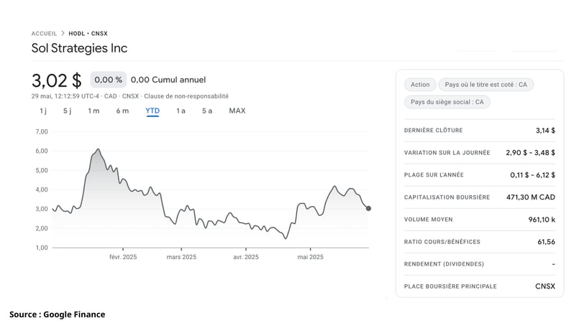Click the 'Pays où le titre est coté : CA' chip
The width and height of the screenshot is (584, 323).
485,85
